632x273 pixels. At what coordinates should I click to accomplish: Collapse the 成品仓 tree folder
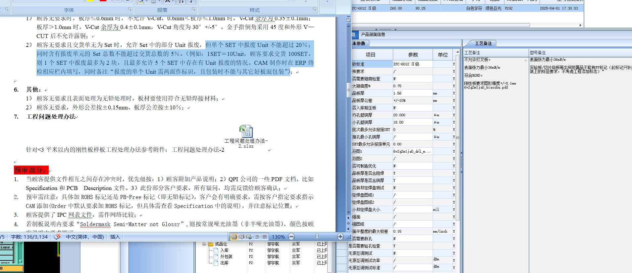[x=204, y=244]
